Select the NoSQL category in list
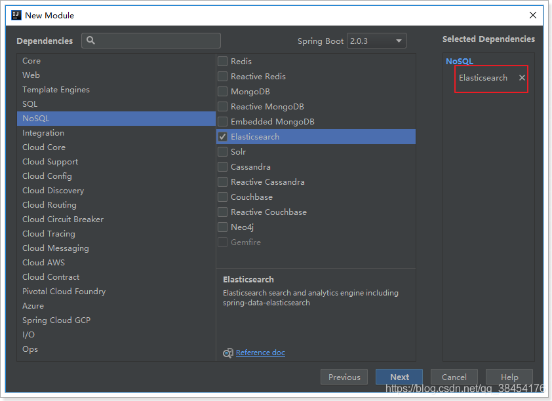Screen dimensions: 552x401 [x=116, y=119]
